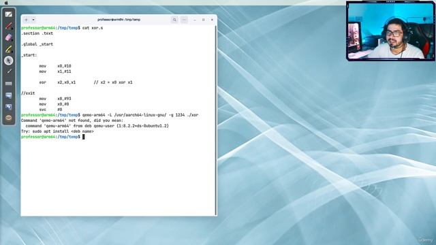Add a new terminal tab with plus button
The image size is (436, 245).
(27, 20)
